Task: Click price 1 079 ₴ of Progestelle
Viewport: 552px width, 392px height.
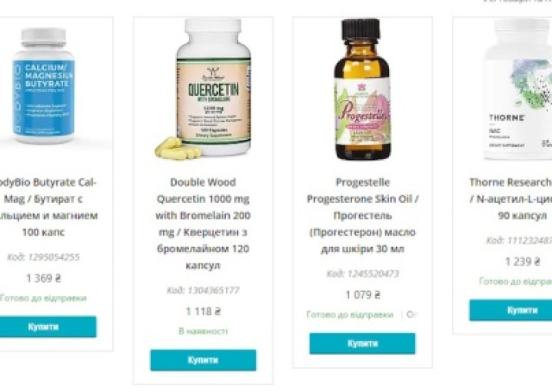Action: point(363,295)
